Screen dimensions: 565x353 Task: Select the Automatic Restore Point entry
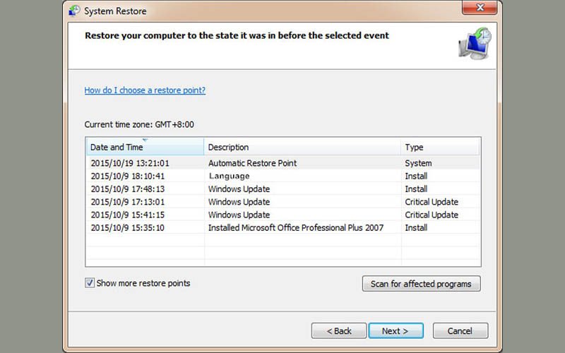pyautogui.click(x=252, y=163)
